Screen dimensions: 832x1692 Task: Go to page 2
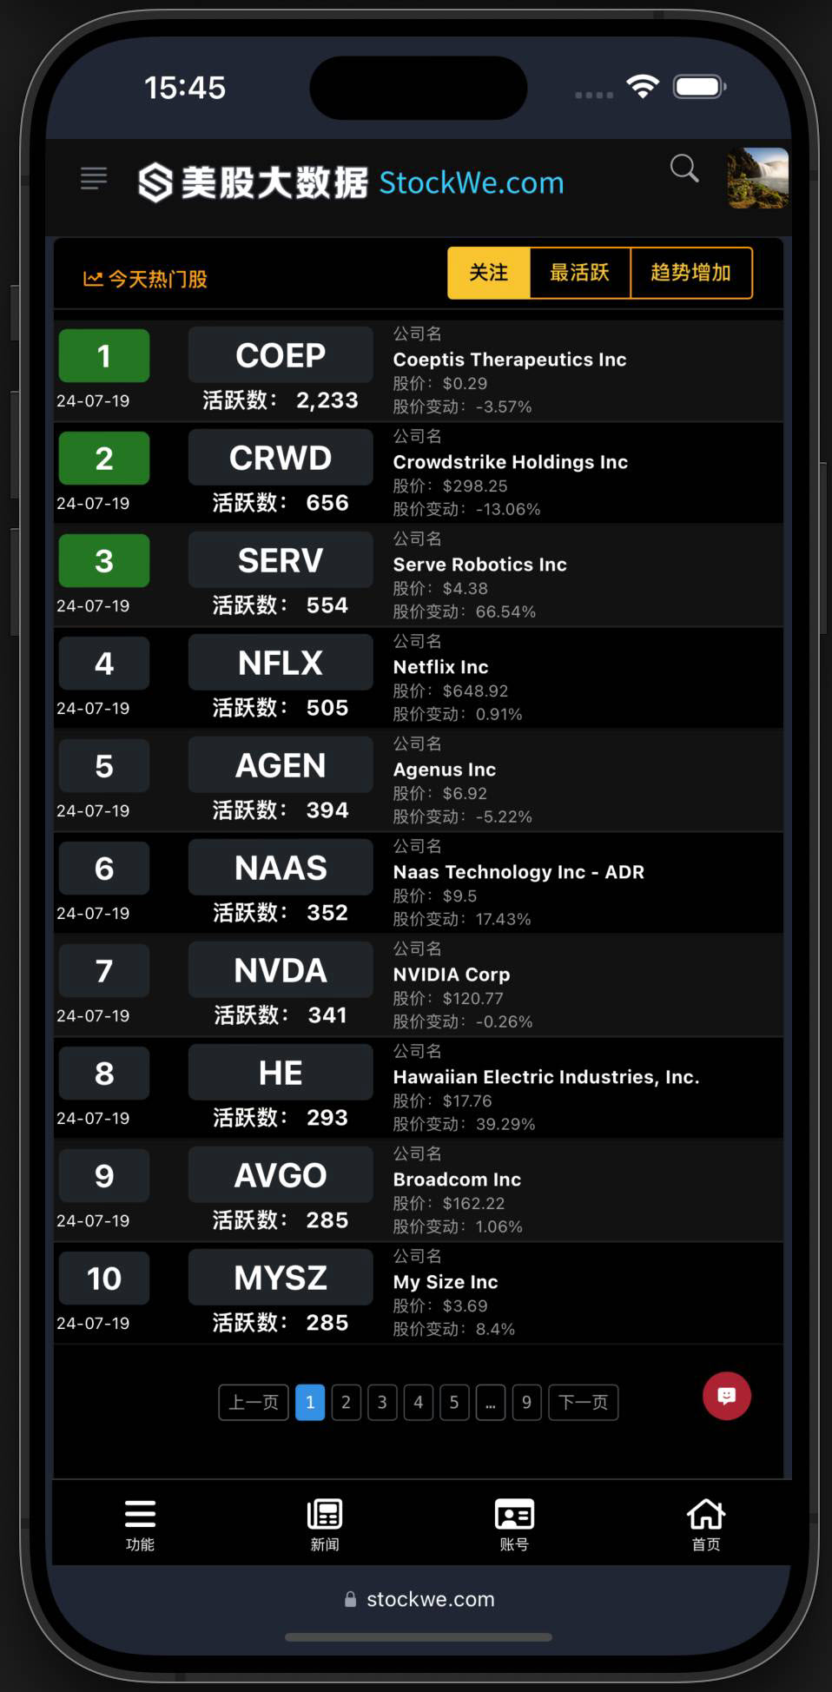(346, 1402)
